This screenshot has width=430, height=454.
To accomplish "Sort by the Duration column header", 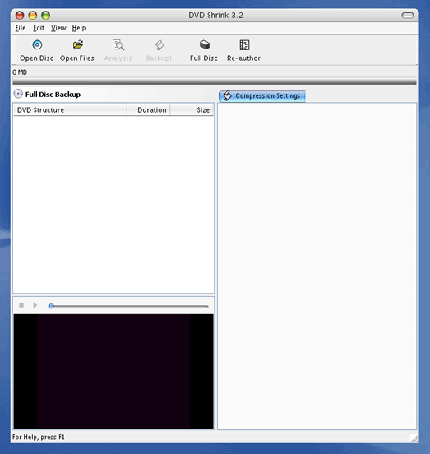I will click(149, 110).
